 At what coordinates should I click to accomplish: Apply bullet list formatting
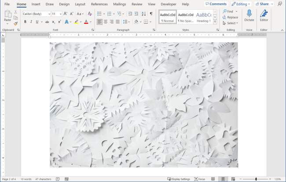99,14
